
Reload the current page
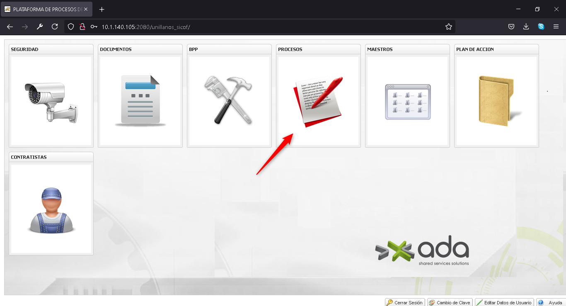(x=55, y=27)
